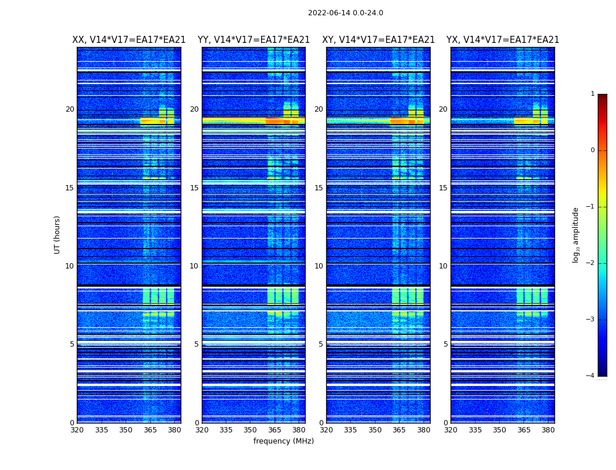Click the 380 tick label under YX panel
The width and height of the screenshot is (616, 470).
point(547,430)
